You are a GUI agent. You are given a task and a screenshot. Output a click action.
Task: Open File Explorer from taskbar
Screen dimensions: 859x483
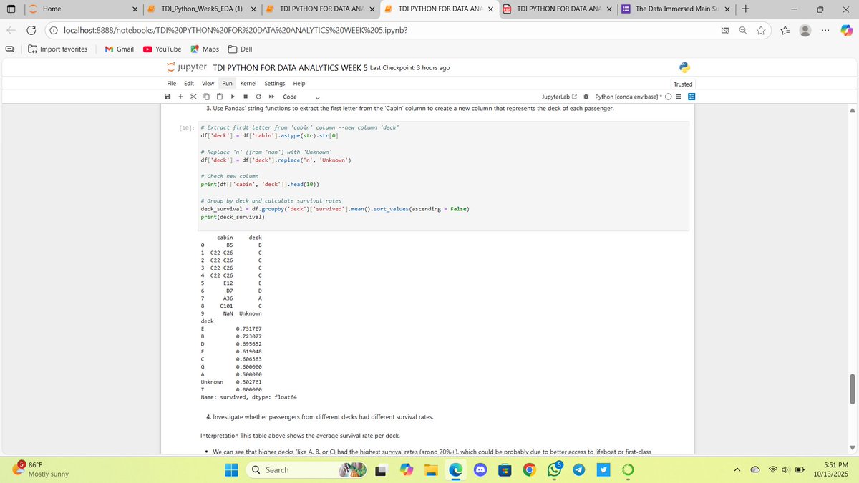431,469
